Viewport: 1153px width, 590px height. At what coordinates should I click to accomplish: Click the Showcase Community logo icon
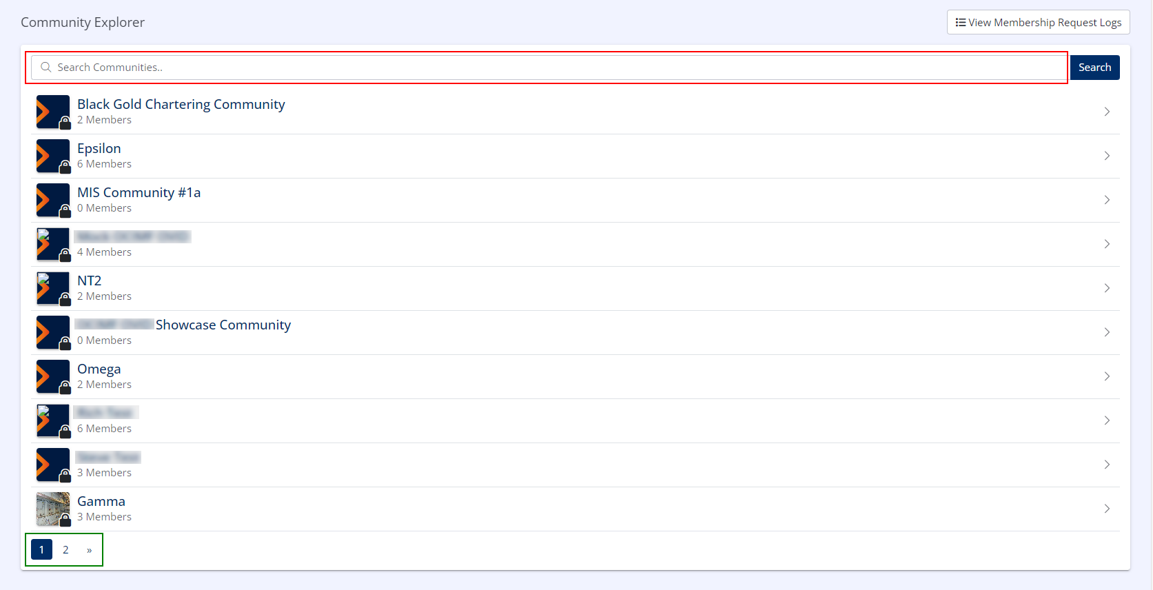coord(52,332)
